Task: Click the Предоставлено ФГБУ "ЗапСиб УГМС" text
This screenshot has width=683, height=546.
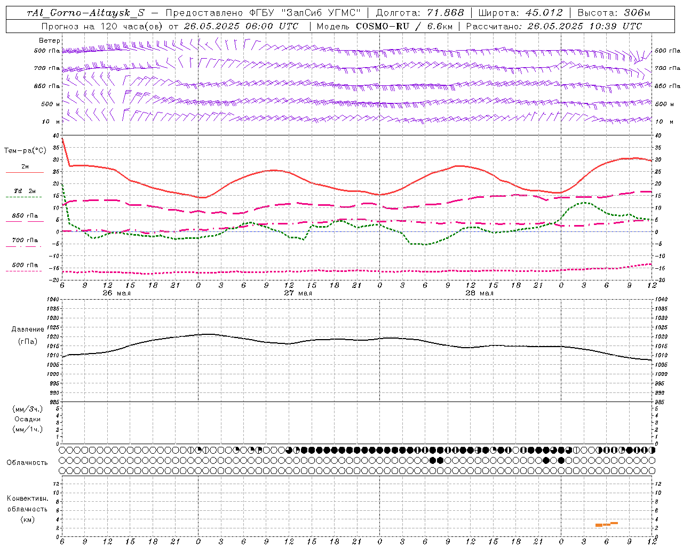Action: point(264,13)
